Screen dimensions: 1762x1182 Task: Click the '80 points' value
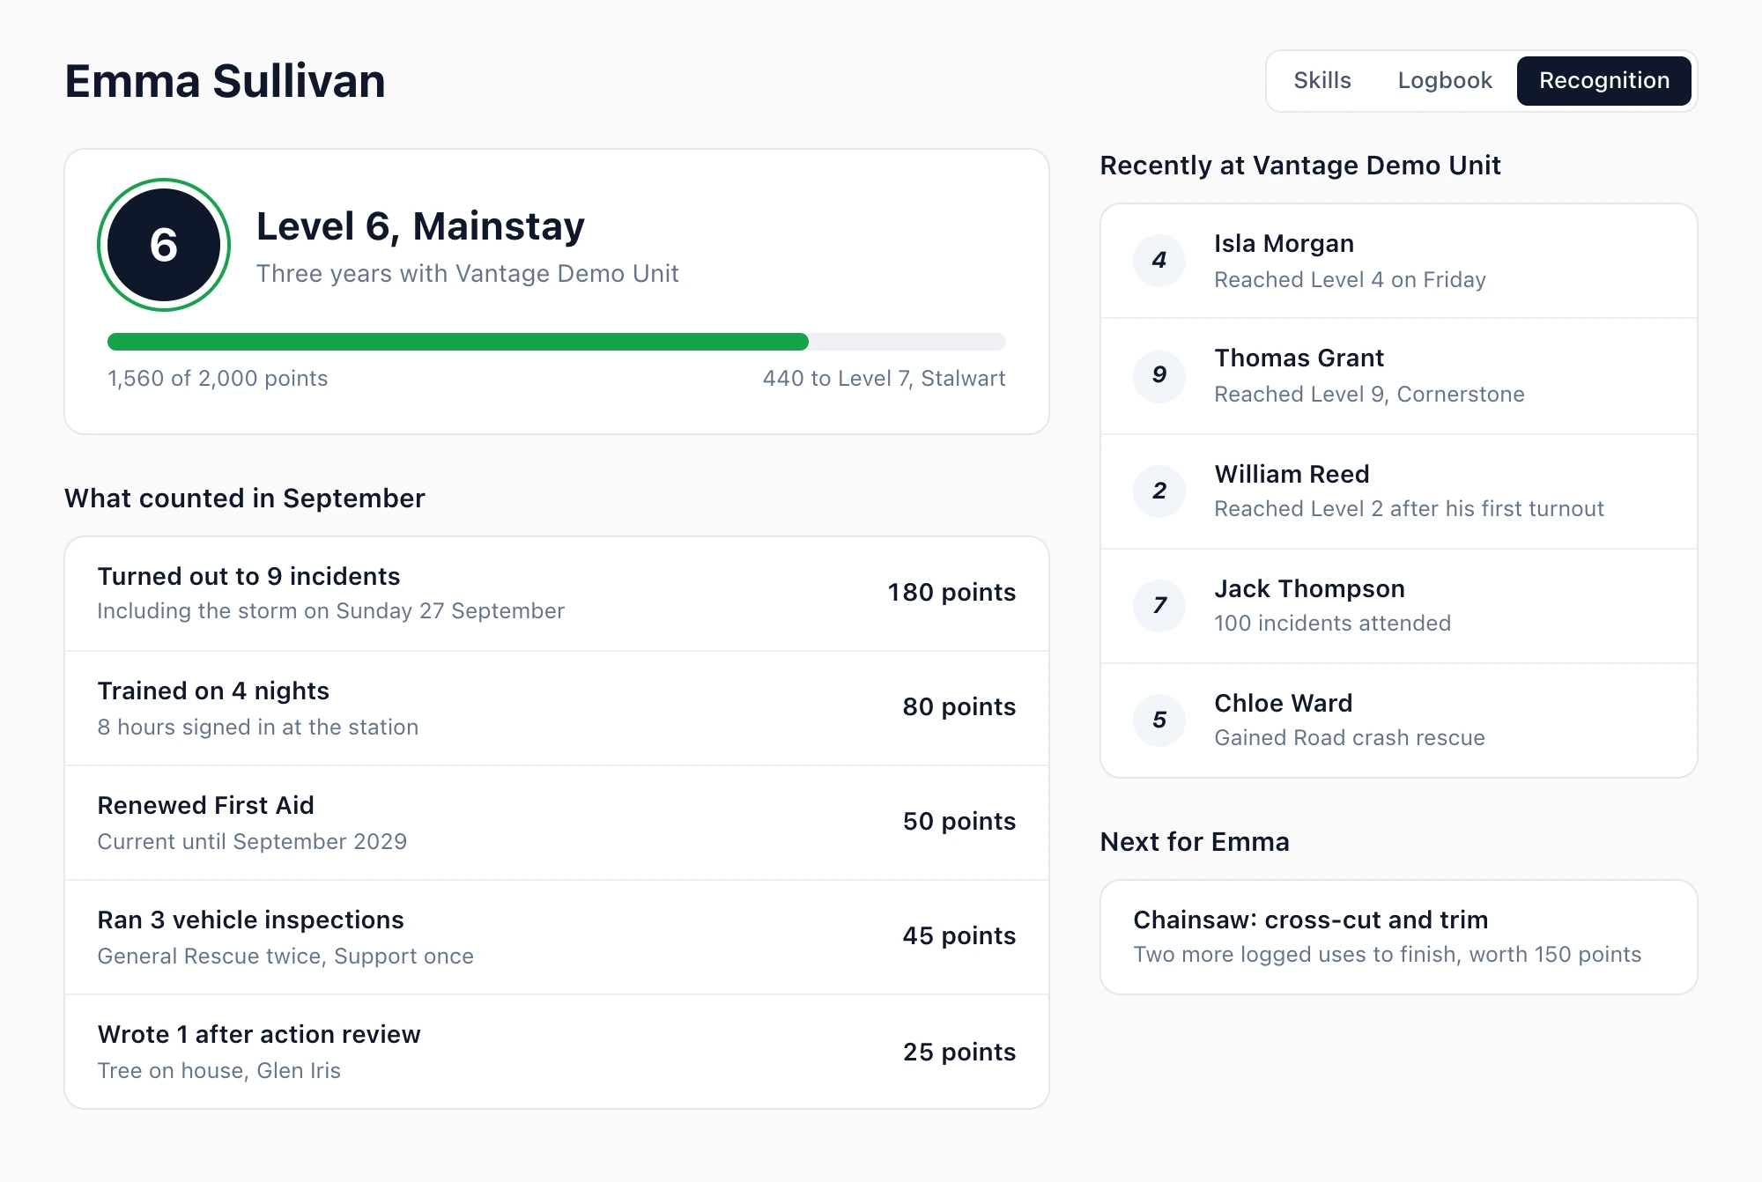pyautogui.click(x=959, y=707)
